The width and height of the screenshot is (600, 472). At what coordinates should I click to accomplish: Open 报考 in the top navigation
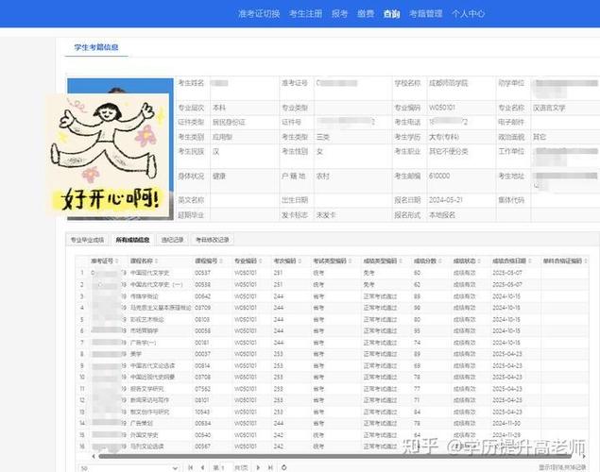(340, 14)
